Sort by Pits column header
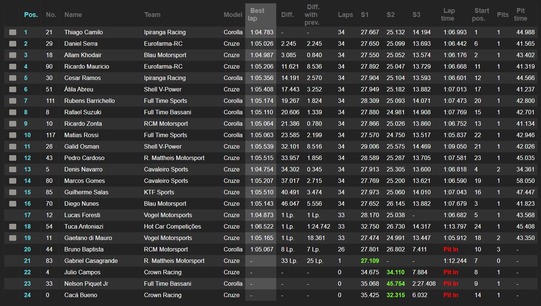This screenshot has width=541, height=306. click(503, 15)
